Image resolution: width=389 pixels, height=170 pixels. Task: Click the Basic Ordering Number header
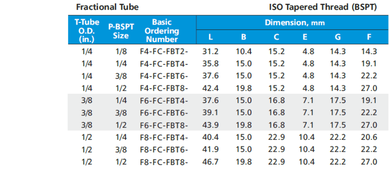[x=161, y=30]
